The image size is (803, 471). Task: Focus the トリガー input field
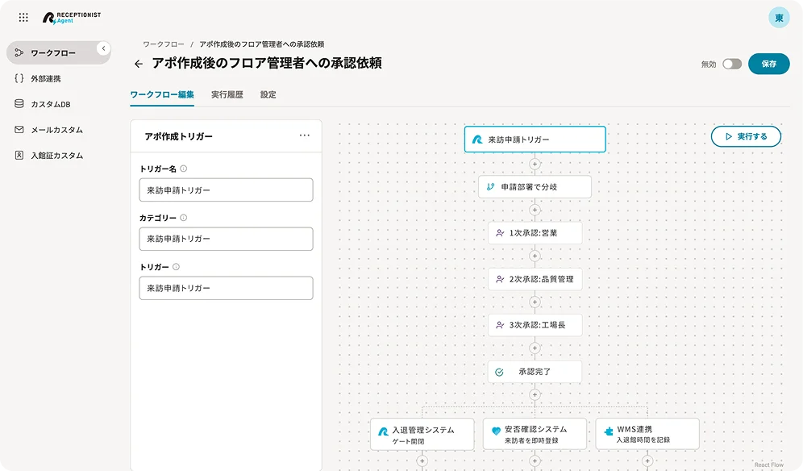[226, 288]
